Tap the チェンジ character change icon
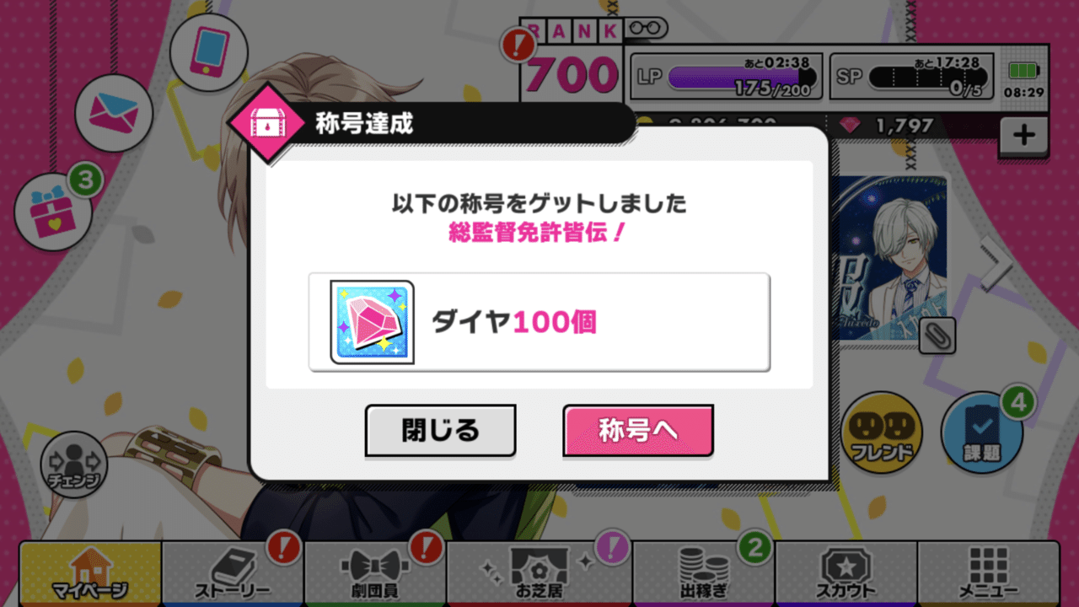Image resolution: width=1079 pixels, height=607 pixels. [x=74, y=464]
